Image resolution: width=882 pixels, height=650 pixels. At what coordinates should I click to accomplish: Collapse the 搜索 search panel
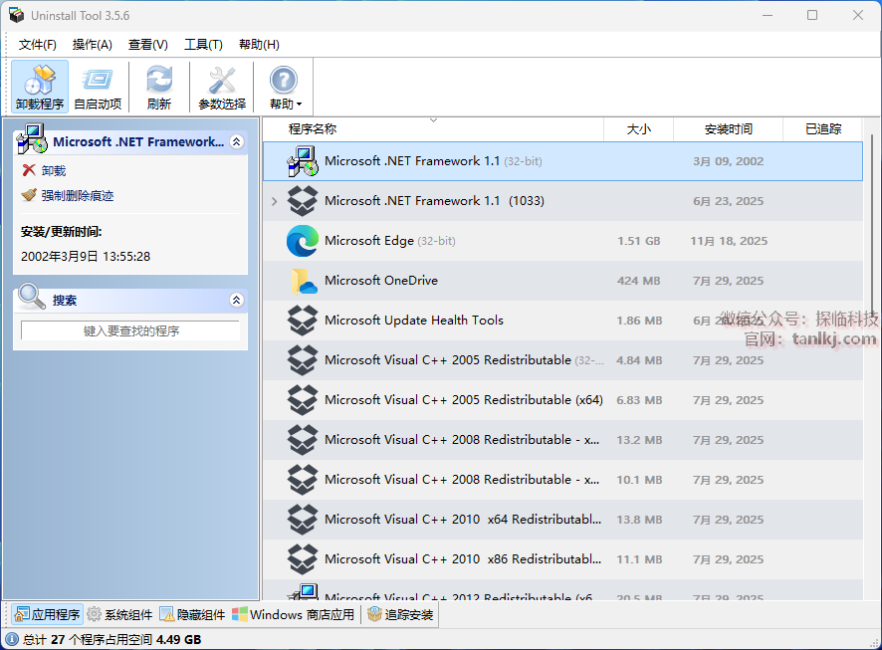[x=237, y=300]
